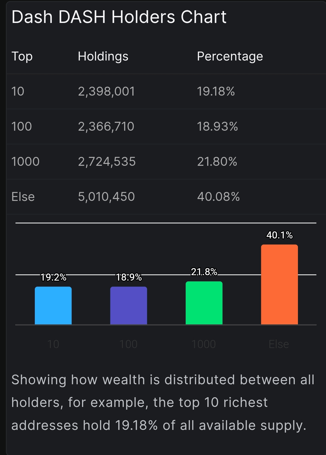Click the 40.1% label above the bar
The image size is (326, 455).
(x=279, y=235)
